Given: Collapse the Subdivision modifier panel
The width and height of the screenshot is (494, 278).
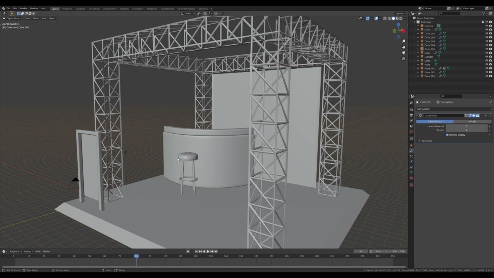Looking at the screenshot, I should 417,115.
